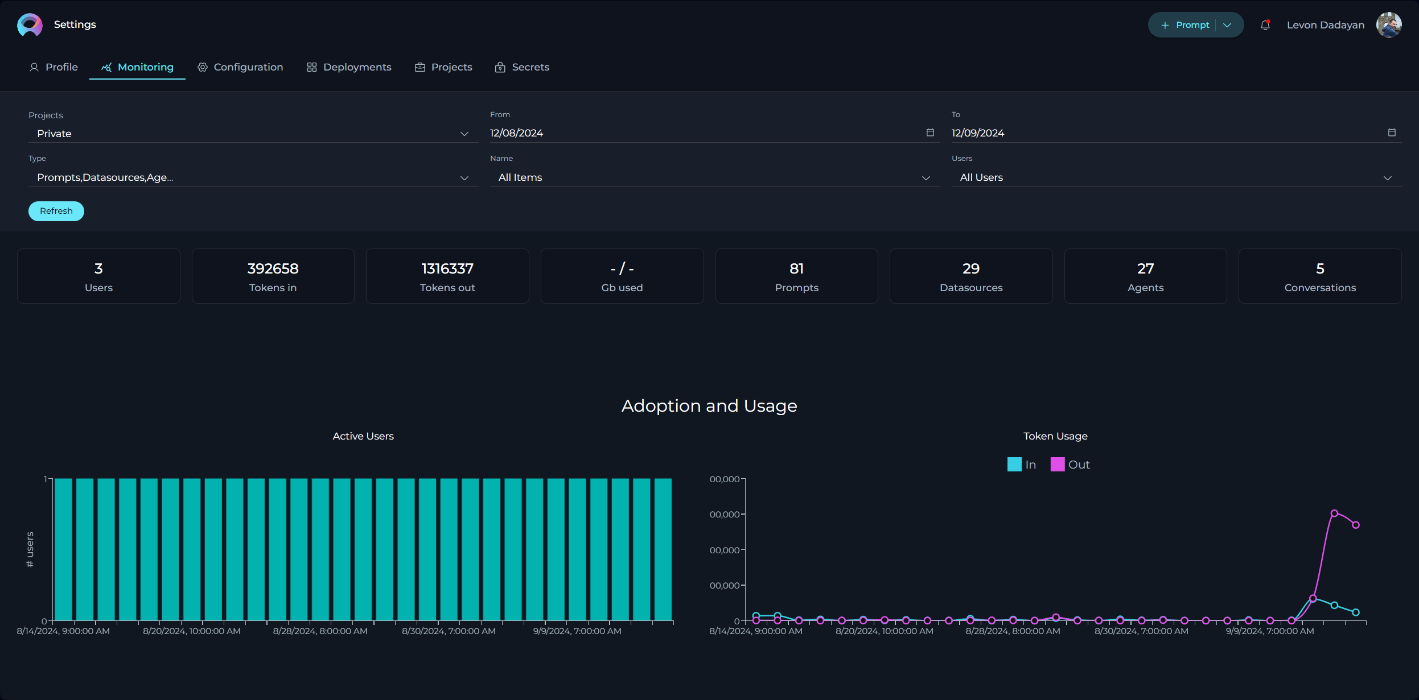This screenshot has width=1419, height=700.
Task: Click the Active Users chart title
Action: click(363, 436)
